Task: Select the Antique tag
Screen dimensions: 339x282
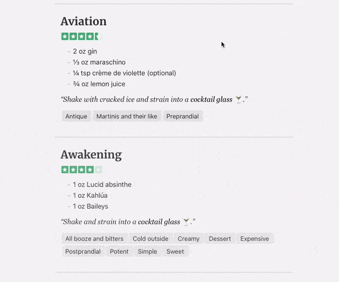Action: tap(76, 116)
